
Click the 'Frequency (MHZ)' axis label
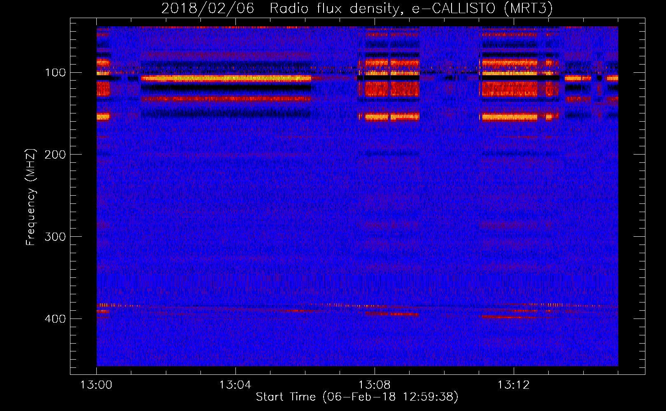point(31,197)
